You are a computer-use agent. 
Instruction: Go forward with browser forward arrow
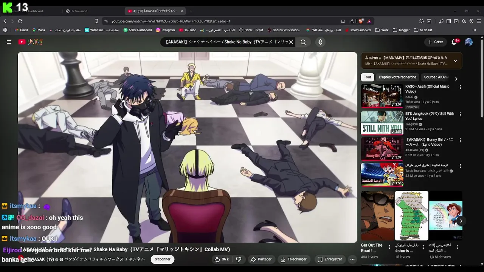tap(12, 21)
